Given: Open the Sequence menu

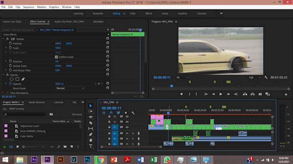Looking at the screenshot, I should pyautogui.click(x=28, y=7).
